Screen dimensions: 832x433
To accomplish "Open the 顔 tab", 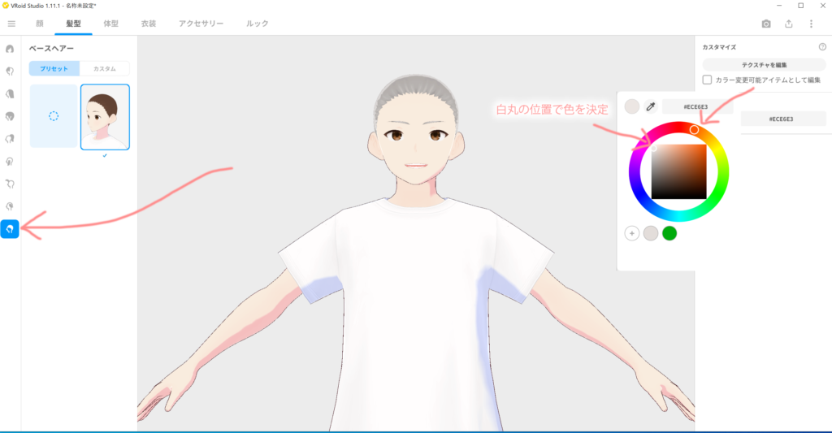I will 40,24.
